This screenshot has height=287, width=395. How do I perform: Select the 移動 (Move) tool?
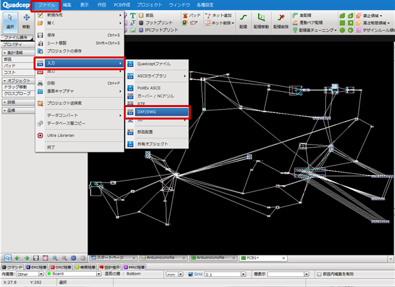[26, 22]
